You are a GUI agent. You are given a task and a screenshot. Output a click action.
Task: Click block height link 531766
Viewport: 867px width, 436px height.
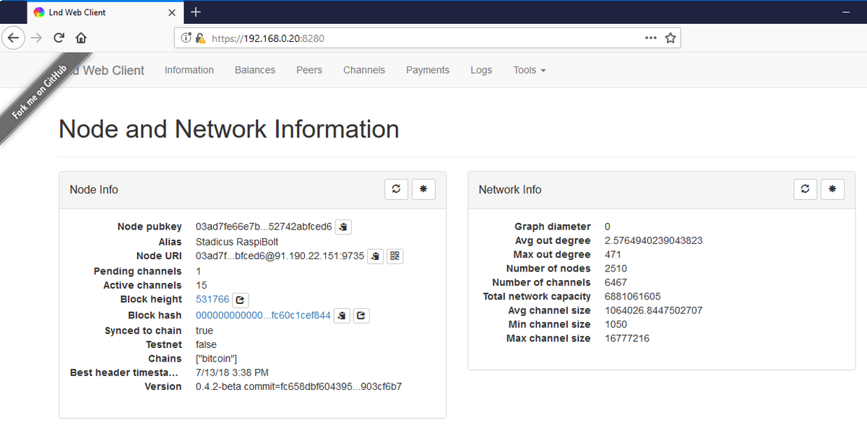212,300
